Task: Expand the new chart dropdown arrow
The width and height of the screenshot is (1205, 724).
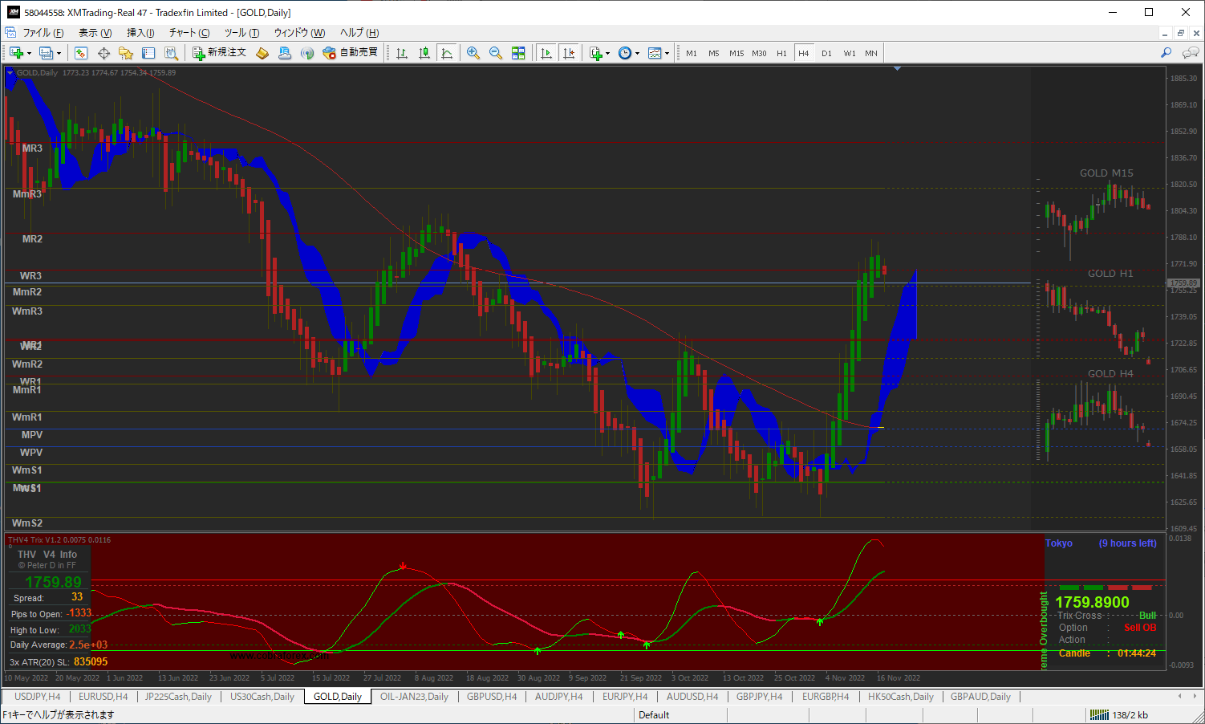Action: pos(30,54)
